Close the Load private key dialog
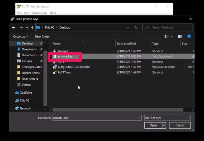The width and height of the screenshot is (204, 141). coord(191,19)
